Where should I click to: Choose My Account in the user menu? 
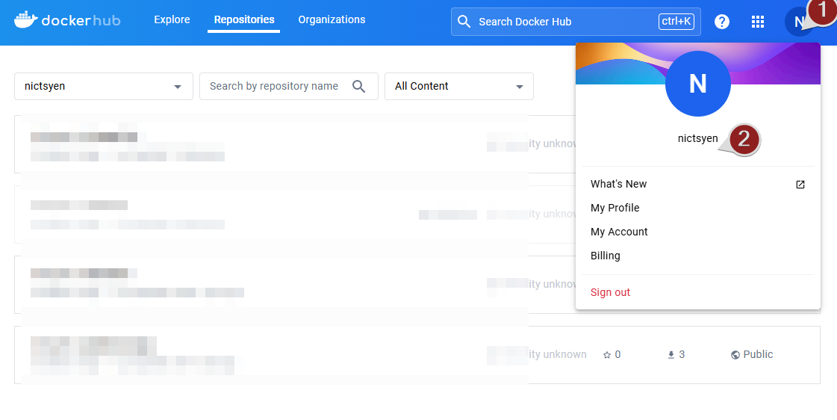(619, 232)
